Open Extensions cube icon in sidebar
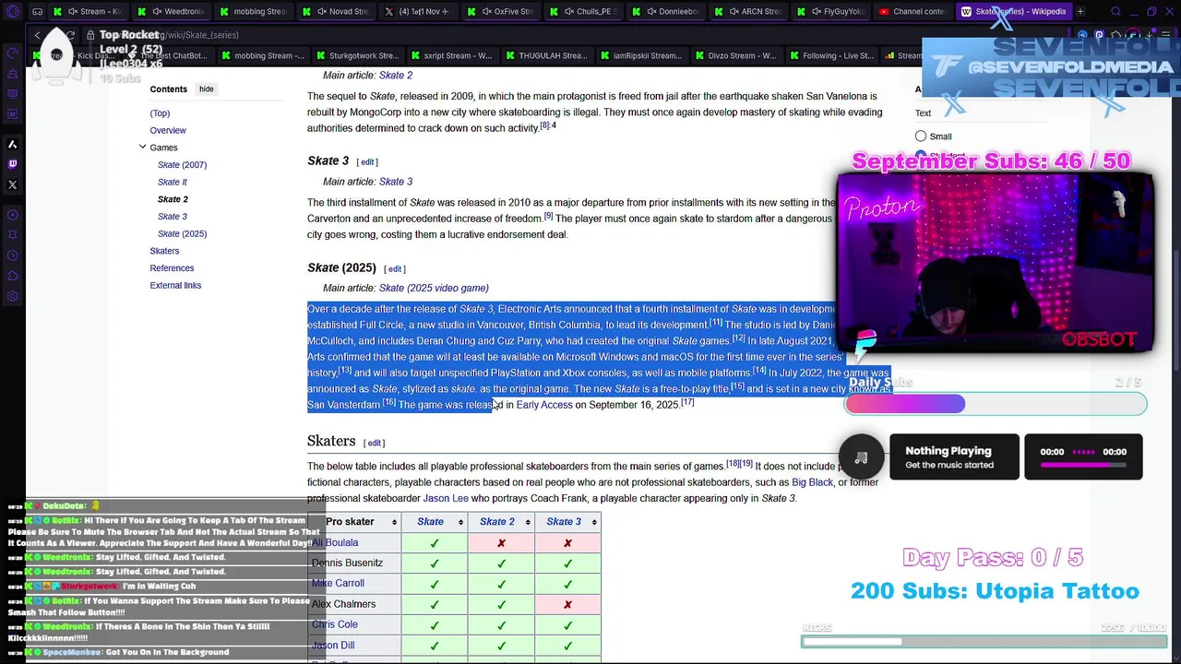 13,276
